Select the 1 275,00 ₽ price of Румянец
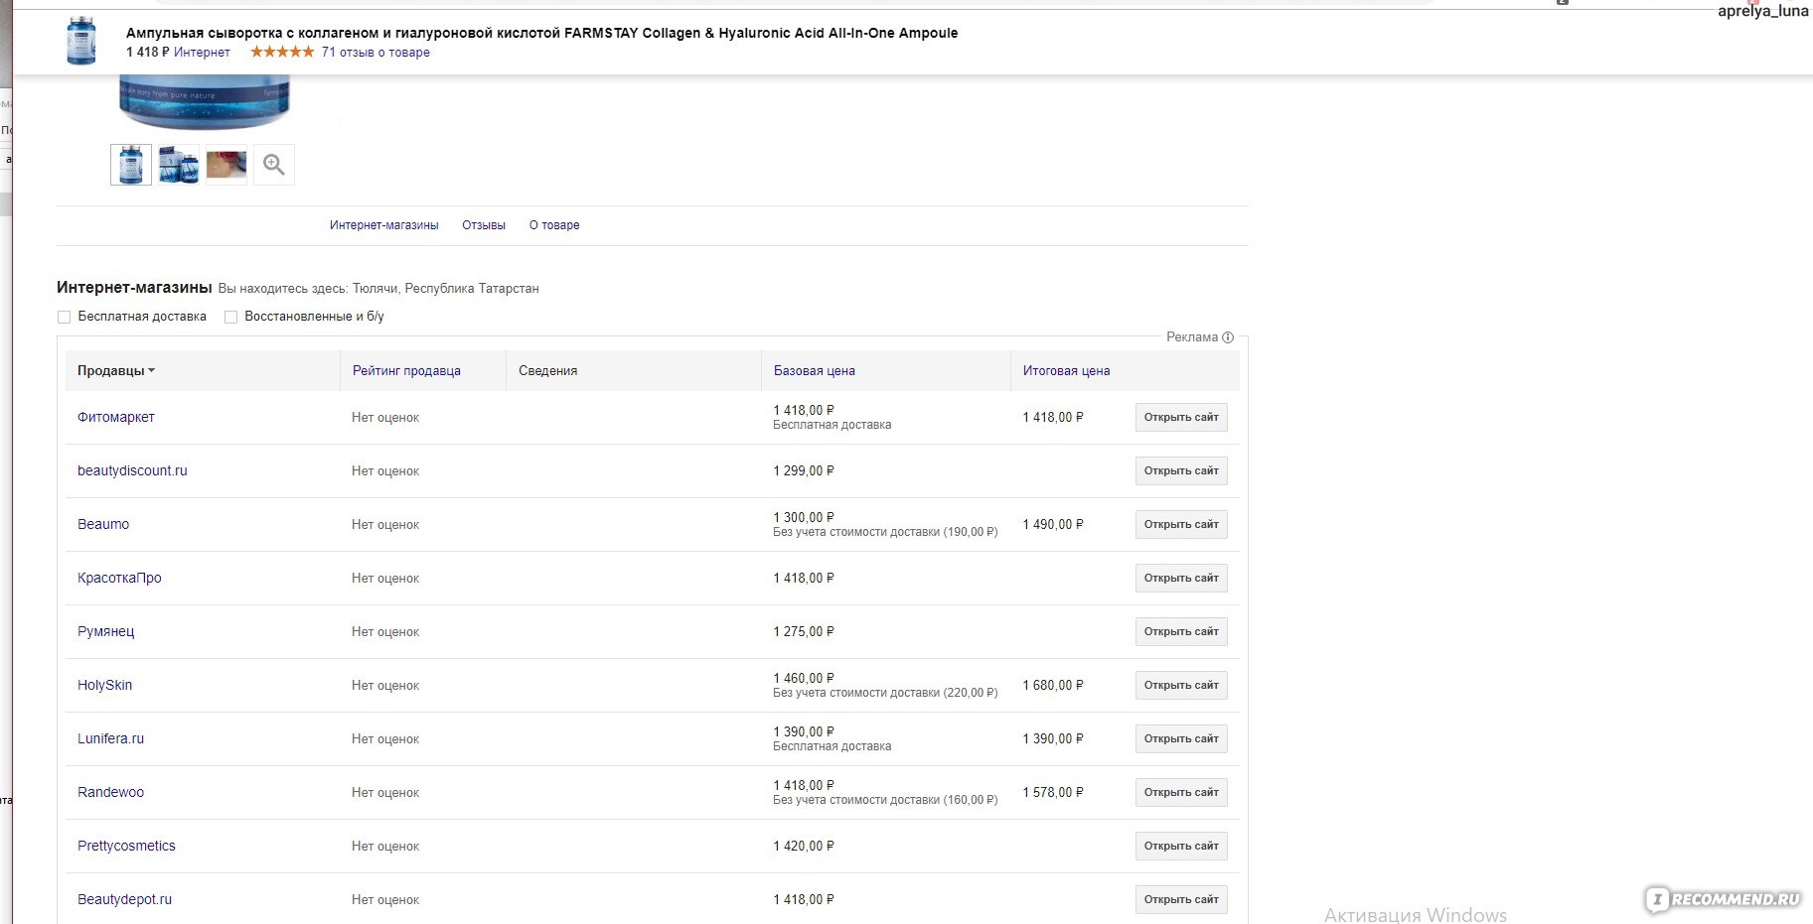Viewport: 1813px width, 924px height. click(804, 632)
